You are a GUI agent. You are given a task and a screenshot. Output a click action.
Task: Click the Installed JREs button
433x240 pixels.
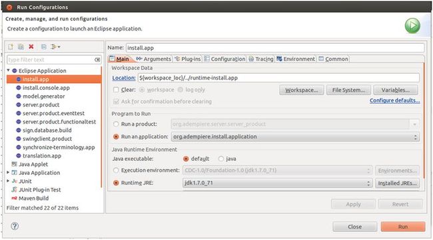[x=397, y=183]
